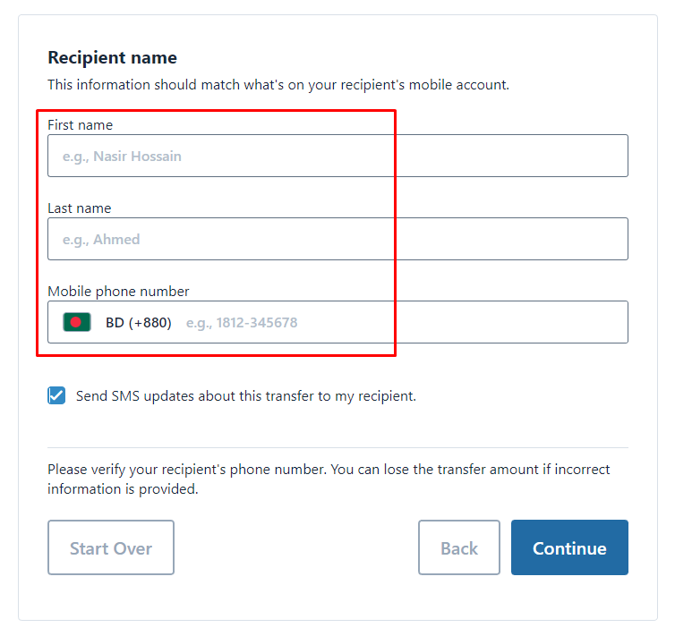675x636 pixels.
Task: Click the Recipient name heading
Action: click(113, 57)
